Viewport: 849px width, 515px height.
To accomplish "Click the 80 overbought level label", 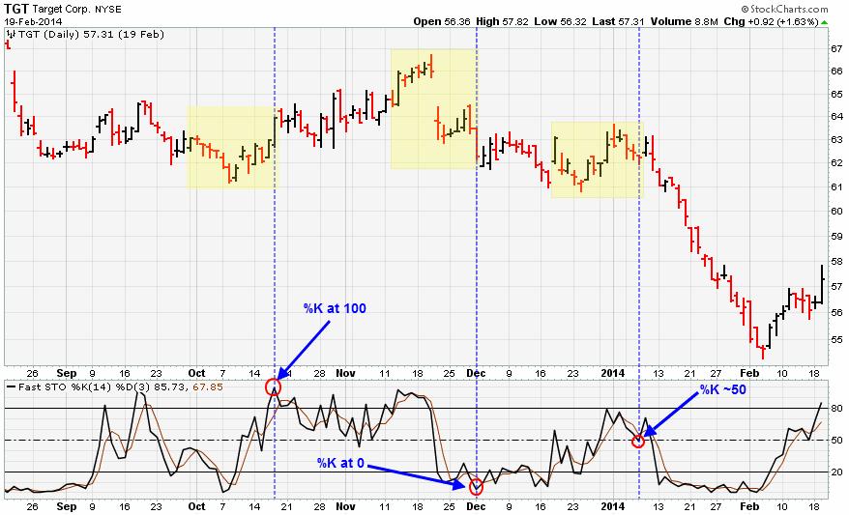I will point(836,409).
